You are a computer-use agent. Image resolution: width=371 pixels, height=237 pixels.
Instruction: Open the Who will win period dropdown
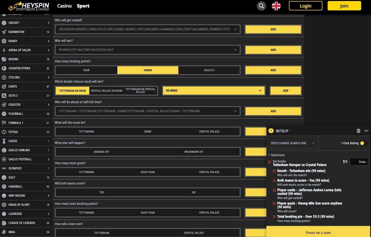(x=148, y=50)
